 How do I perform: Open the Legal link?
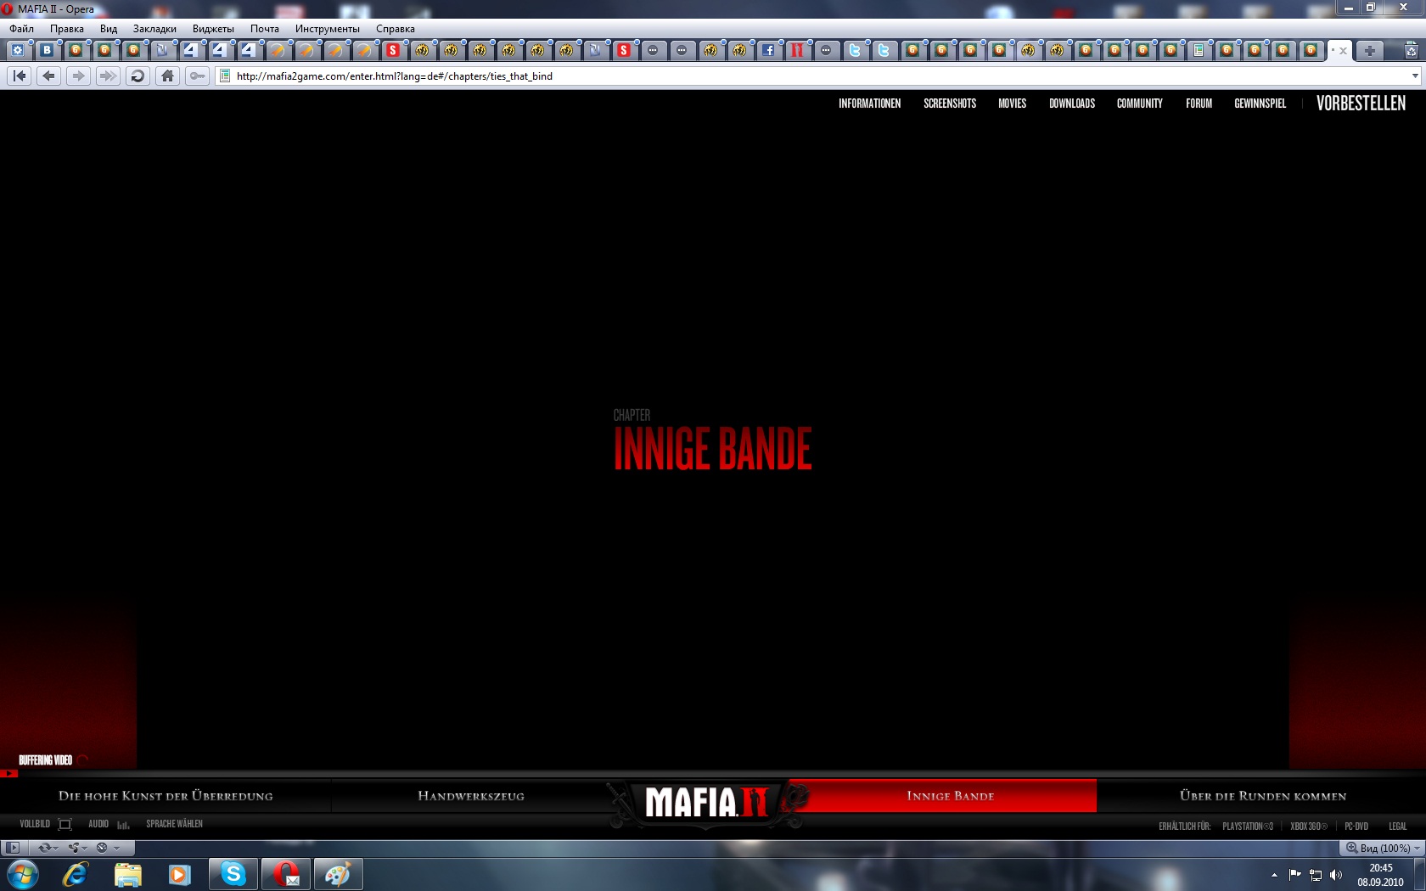[1397, 827]
